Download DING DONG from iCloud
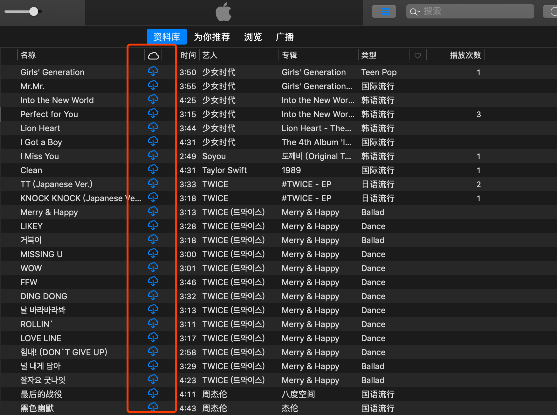Viewport: 557px width, 415px height. click(153, 296)
